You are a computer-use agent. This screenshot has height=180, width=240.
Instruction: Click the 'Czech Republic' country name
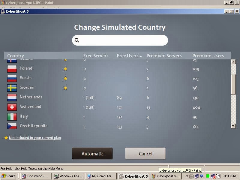(x=34, y=126)
